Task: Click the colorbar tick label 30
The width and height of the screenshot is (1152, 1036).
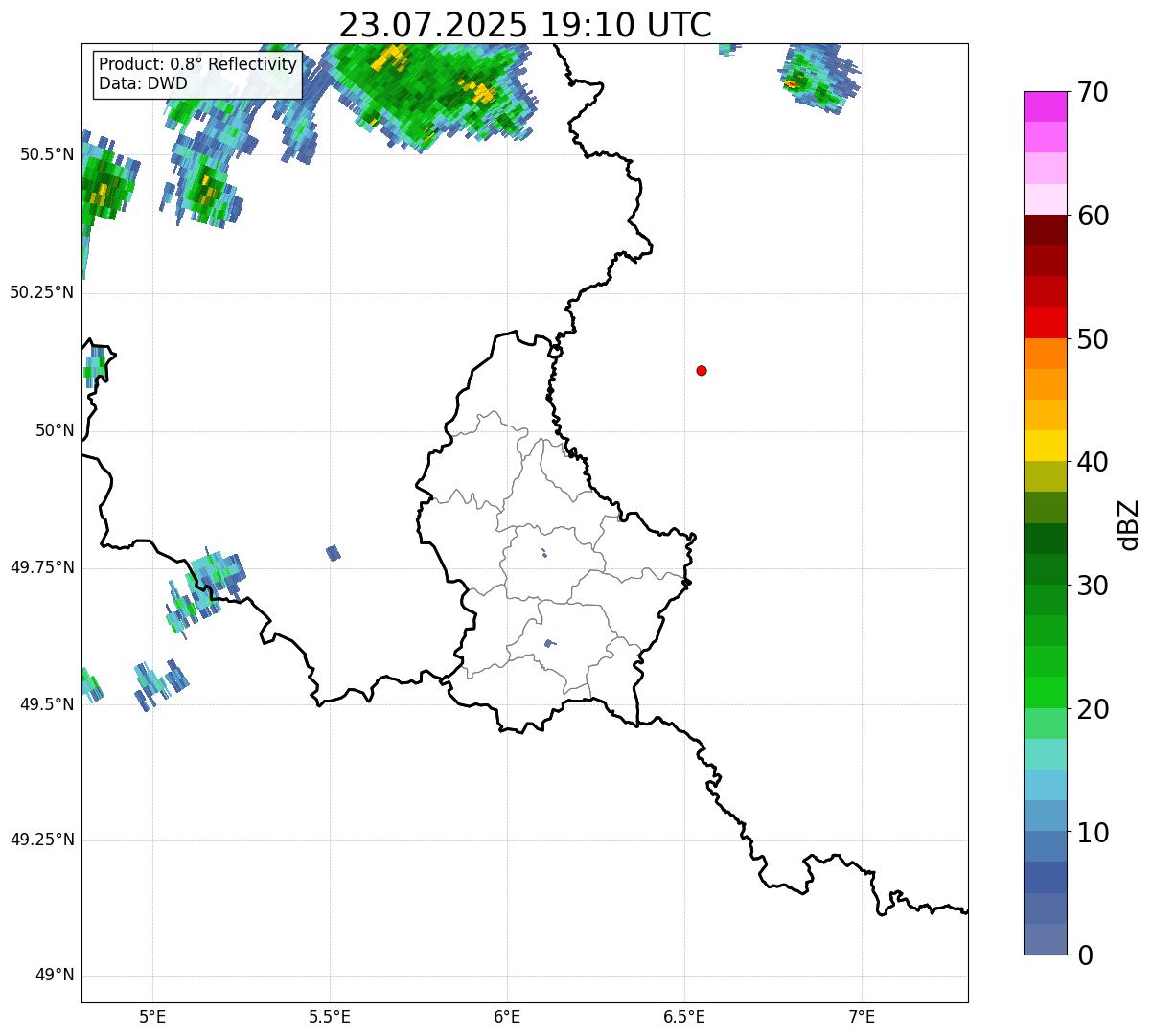Action: pyautogui.click(x=1093, y=586)
